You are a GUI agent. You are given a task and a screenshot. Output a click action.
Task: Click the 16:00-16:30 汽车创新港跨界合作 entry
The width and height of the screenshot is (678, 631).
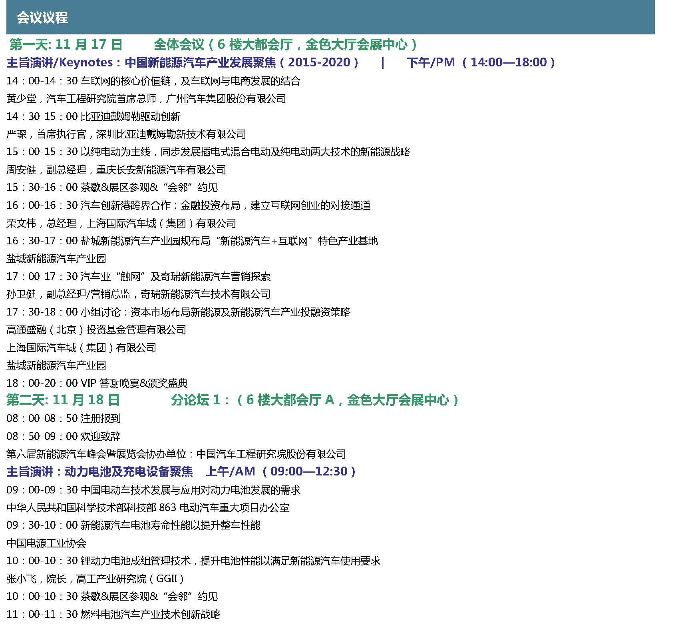click(x=188, y=205)
